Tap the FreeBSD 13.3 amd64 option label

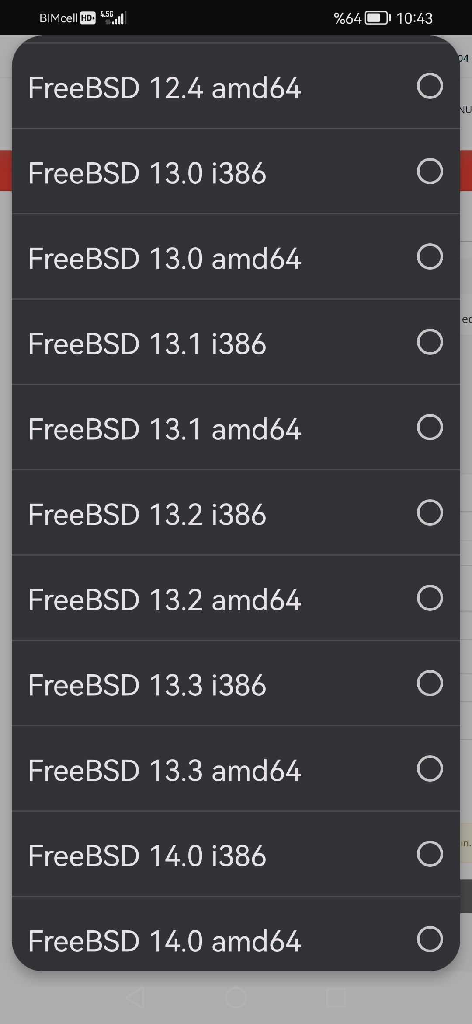(165, 771)
